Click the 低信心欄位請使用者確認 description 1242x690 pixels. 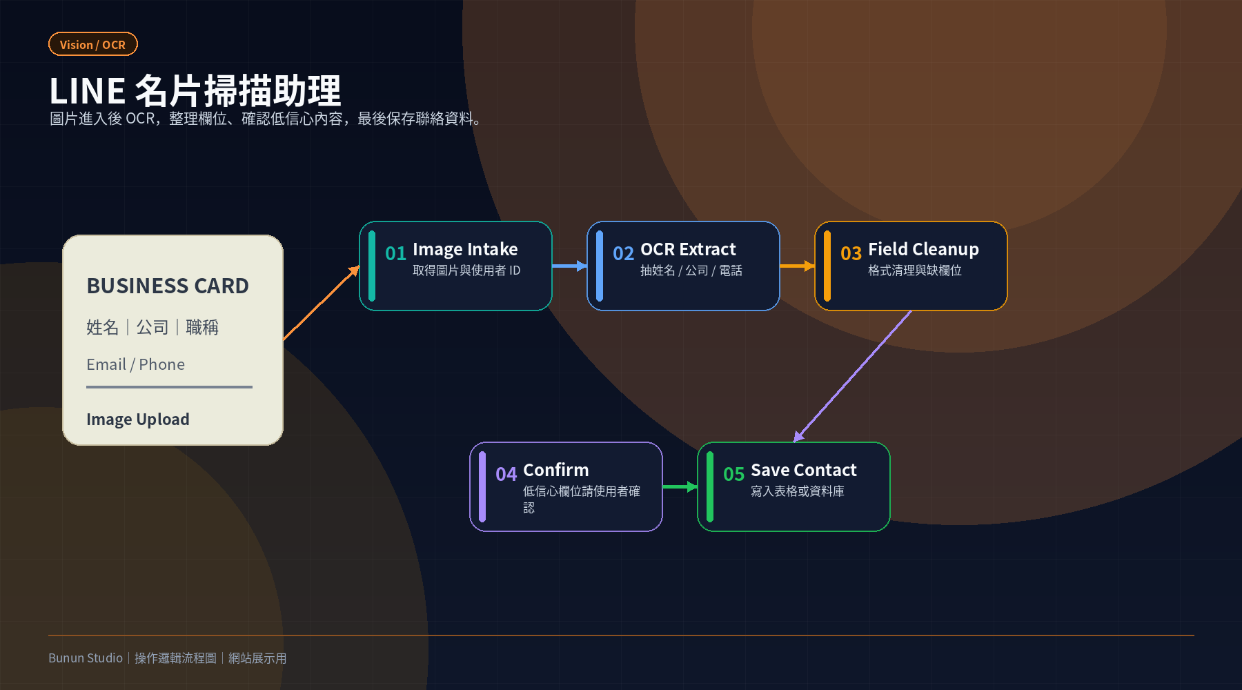point(582,499)
